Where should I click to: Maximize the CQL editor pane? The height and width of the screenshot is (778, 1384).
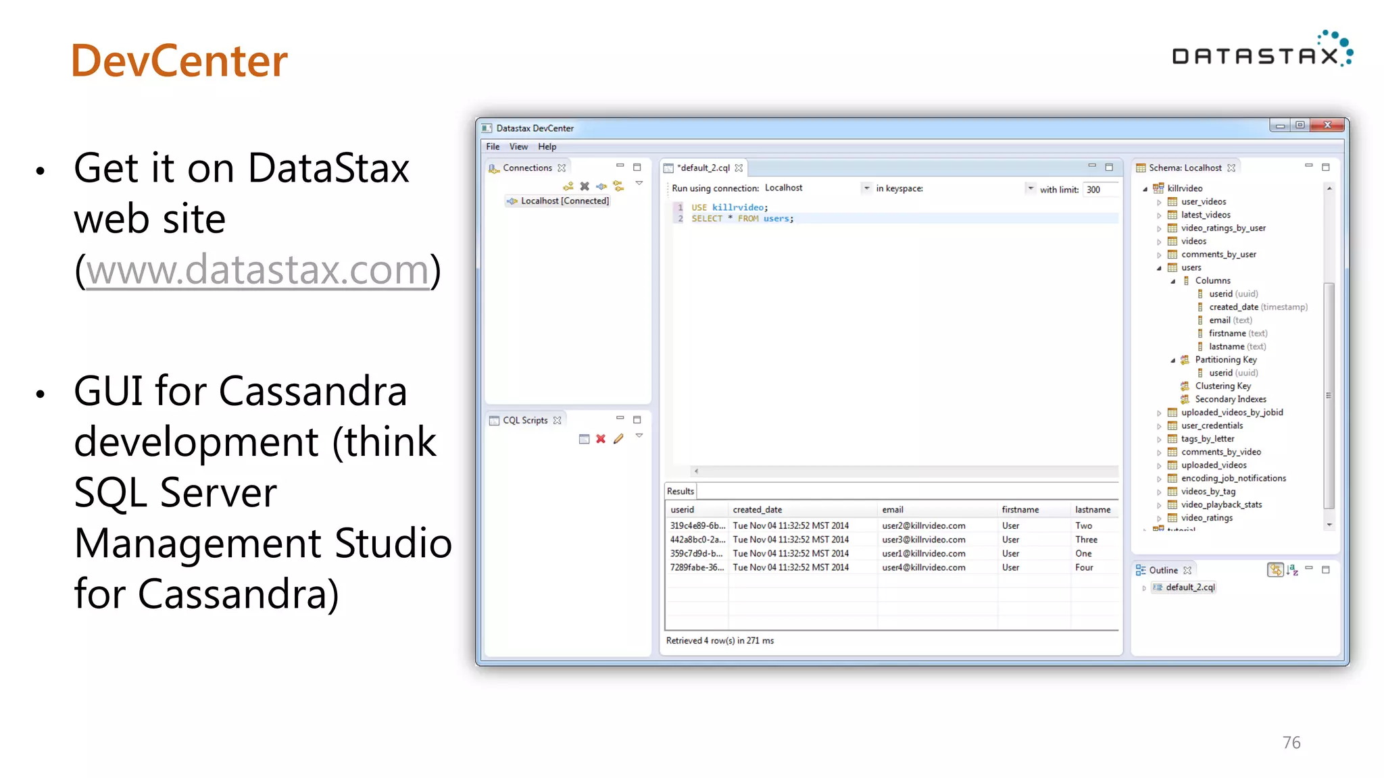[x=1109, y=167]
